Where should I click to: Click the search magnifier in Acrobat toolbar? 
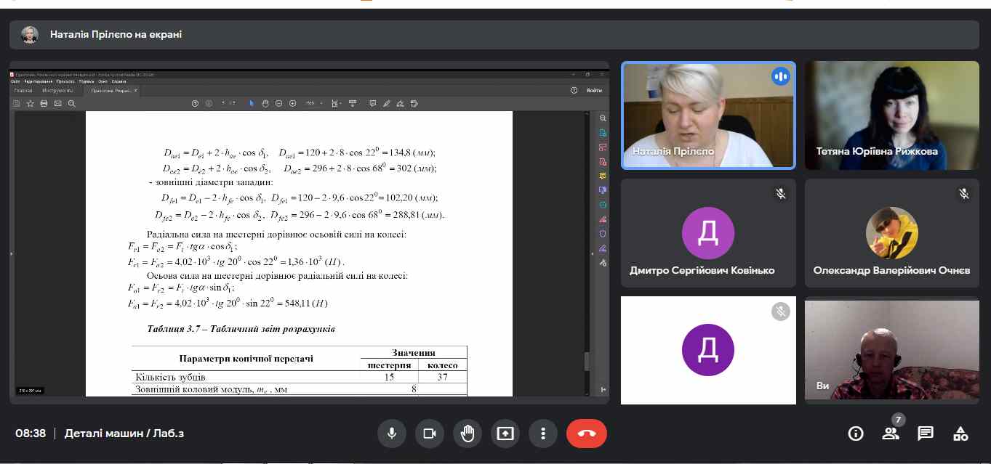[x=72, y=103]
